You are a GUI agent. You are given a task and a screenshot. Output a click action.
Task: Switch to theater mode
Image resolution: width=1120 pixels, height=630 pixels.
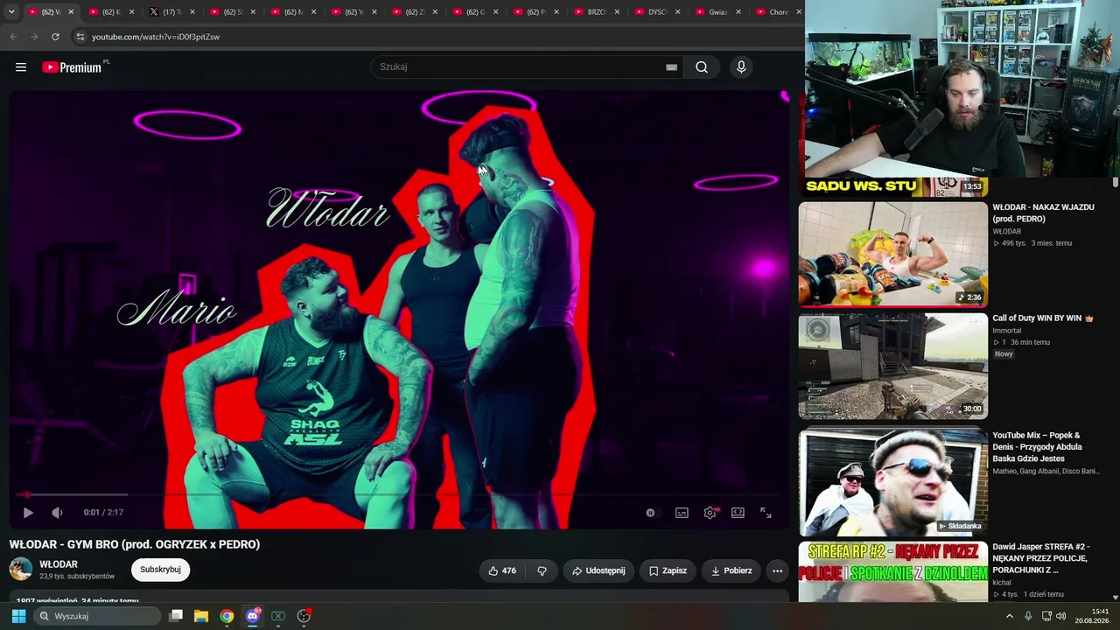(x=738, y=513)
